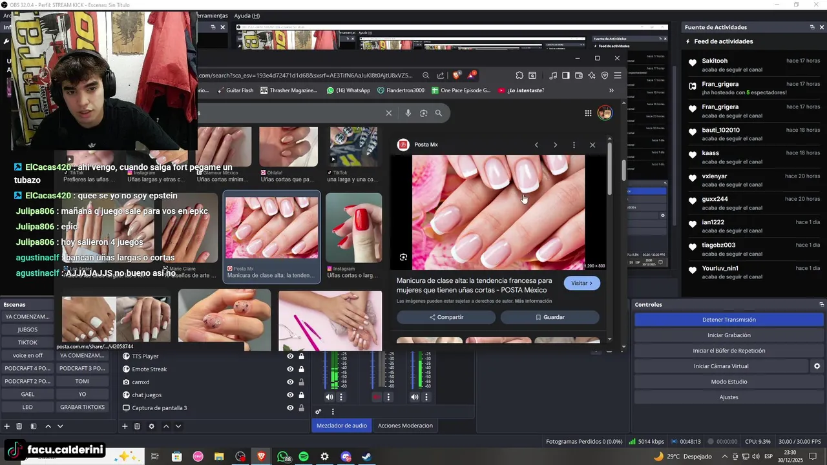The image size is (827, 465).
Task: Remove selected source with the trash icon
Action: coord(137,426)
